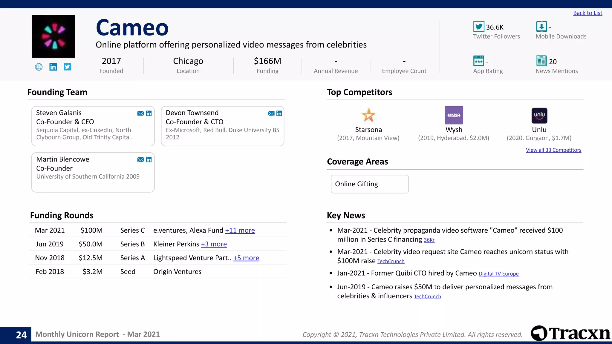Email Devon Townsend via envelope icon
612x344 pixels.
pos(271,113)
